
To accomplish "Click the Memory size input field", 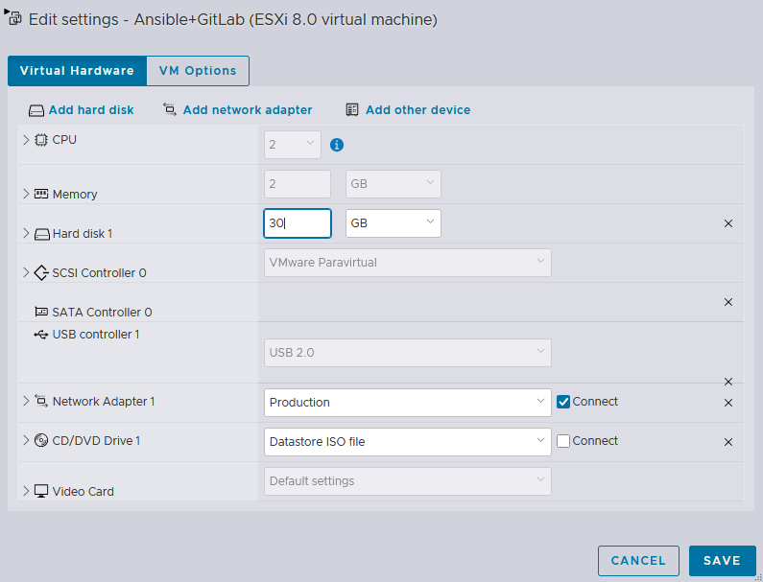I will pyautogui.click(x=298, y=184).
